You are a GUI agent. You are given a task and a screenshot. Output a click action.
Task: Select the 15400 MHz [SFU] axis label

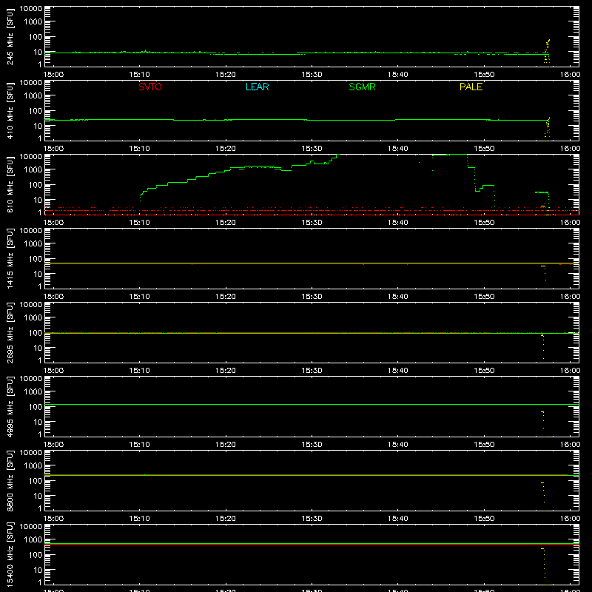[10, 554]
